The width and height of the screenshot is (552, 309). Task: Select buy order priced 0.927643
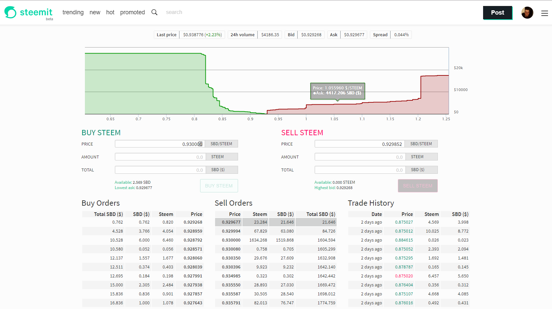tap(142, 303)
